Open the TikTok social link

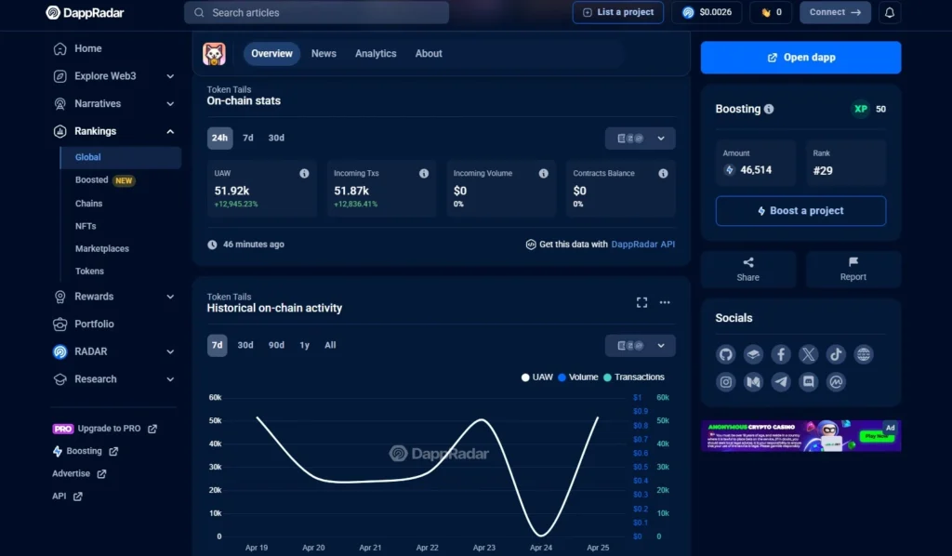pos(836,354)
